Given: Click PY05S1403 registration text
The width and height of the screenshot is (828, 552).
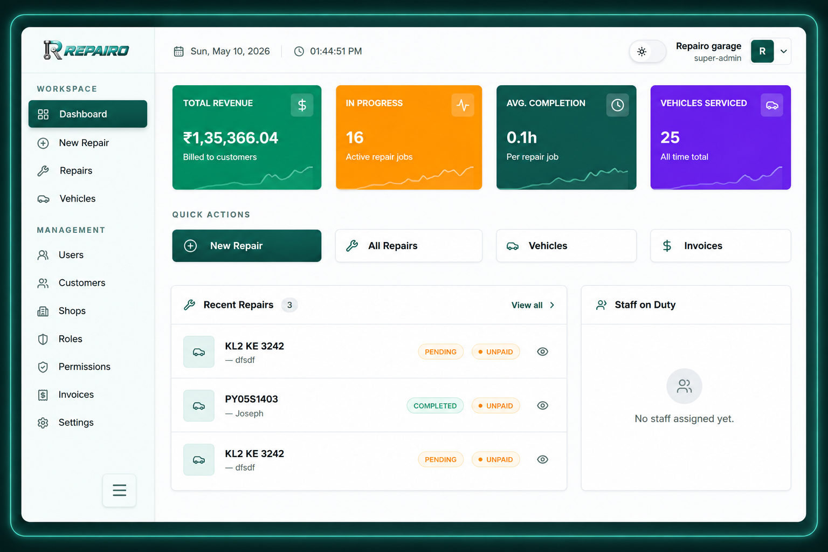Looking at the screenshot, I should point(251,399).
